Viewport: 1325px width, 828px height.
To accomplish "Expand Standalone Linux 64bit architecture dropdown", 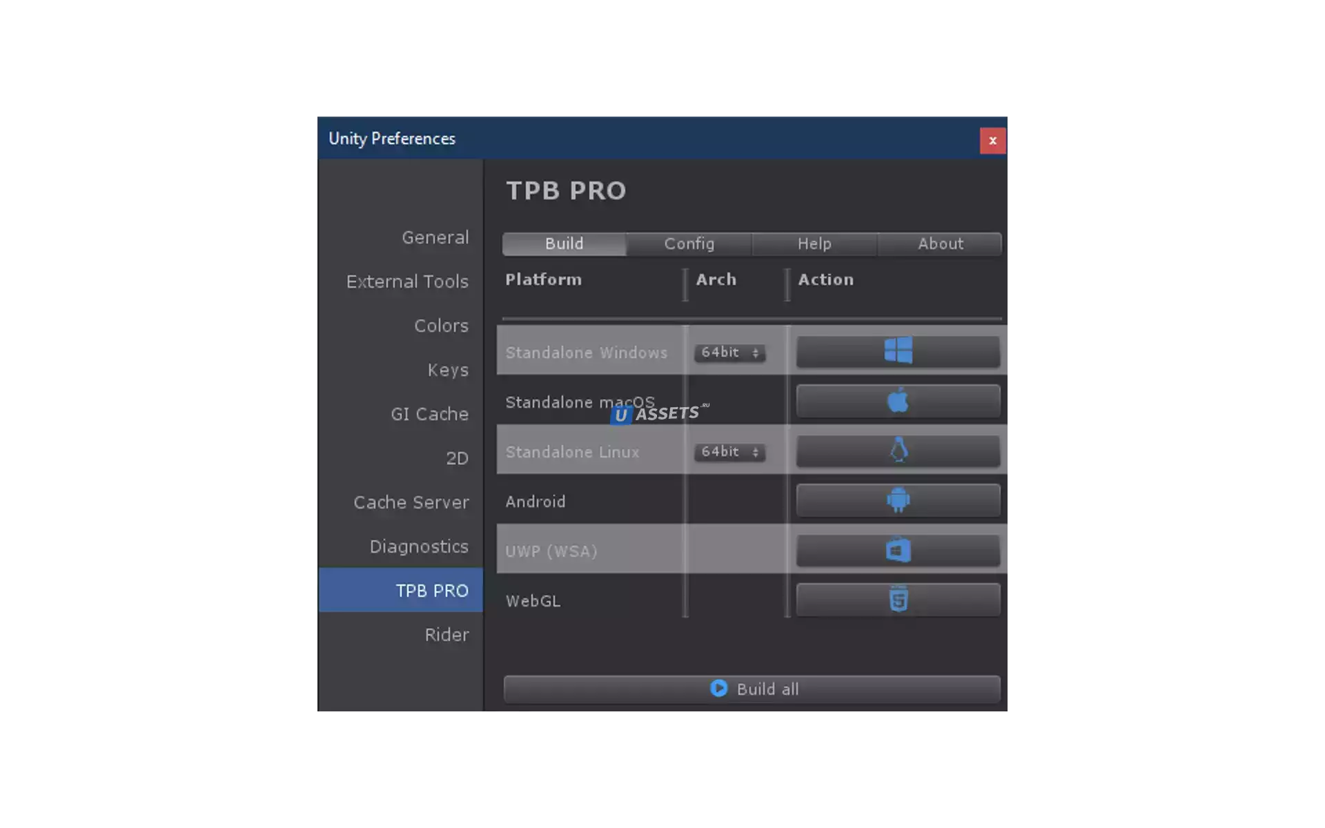I will 729,452.
